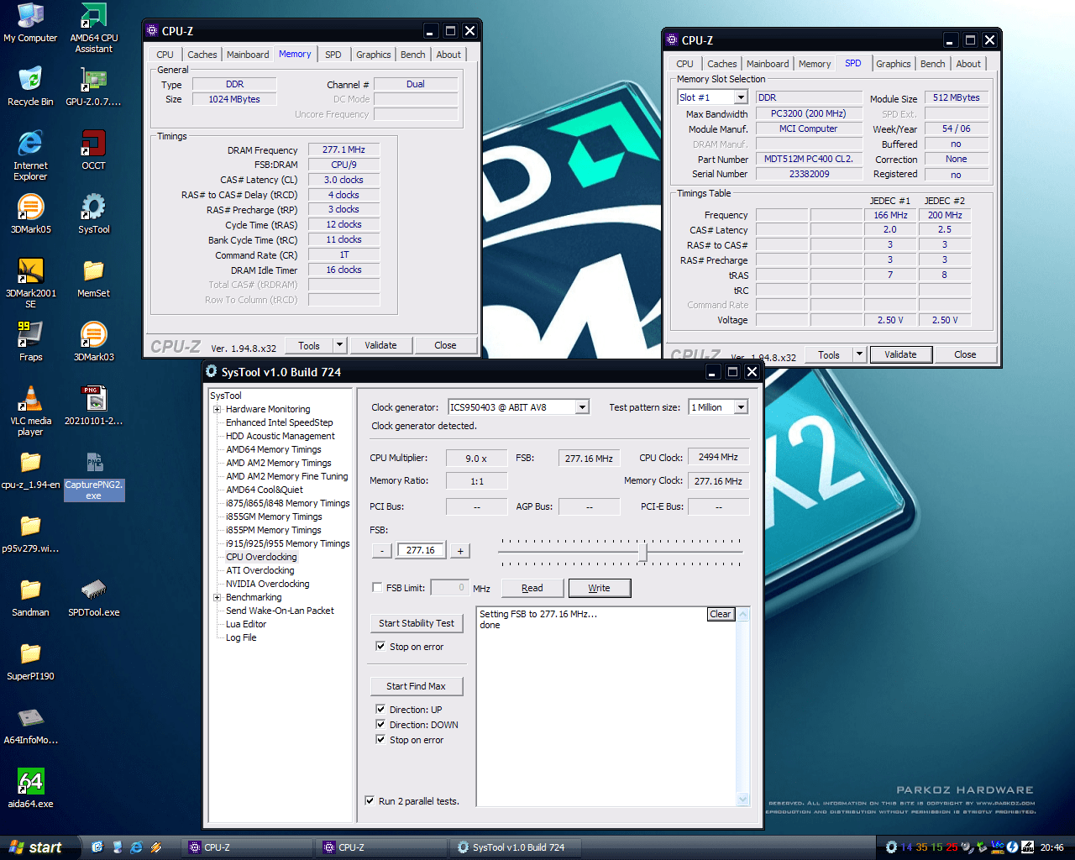Select the CapturePNG2.exe desktop icon
Viewport: 1075px width, 860px height.
tap(94, 475)
